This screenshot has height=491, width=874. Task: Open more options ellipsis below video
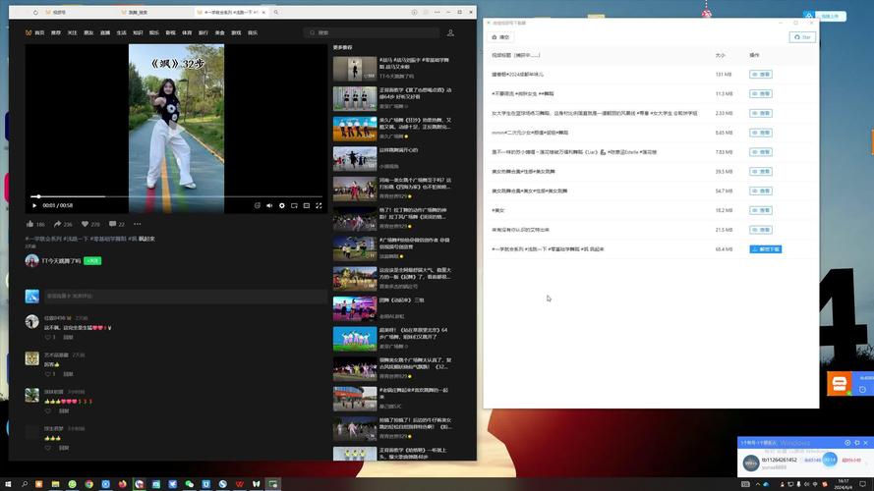point(138,224)
